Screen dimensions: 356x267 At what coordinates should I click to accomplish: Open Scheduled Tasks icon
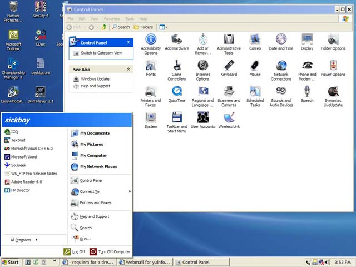click(x=255, y=96)
